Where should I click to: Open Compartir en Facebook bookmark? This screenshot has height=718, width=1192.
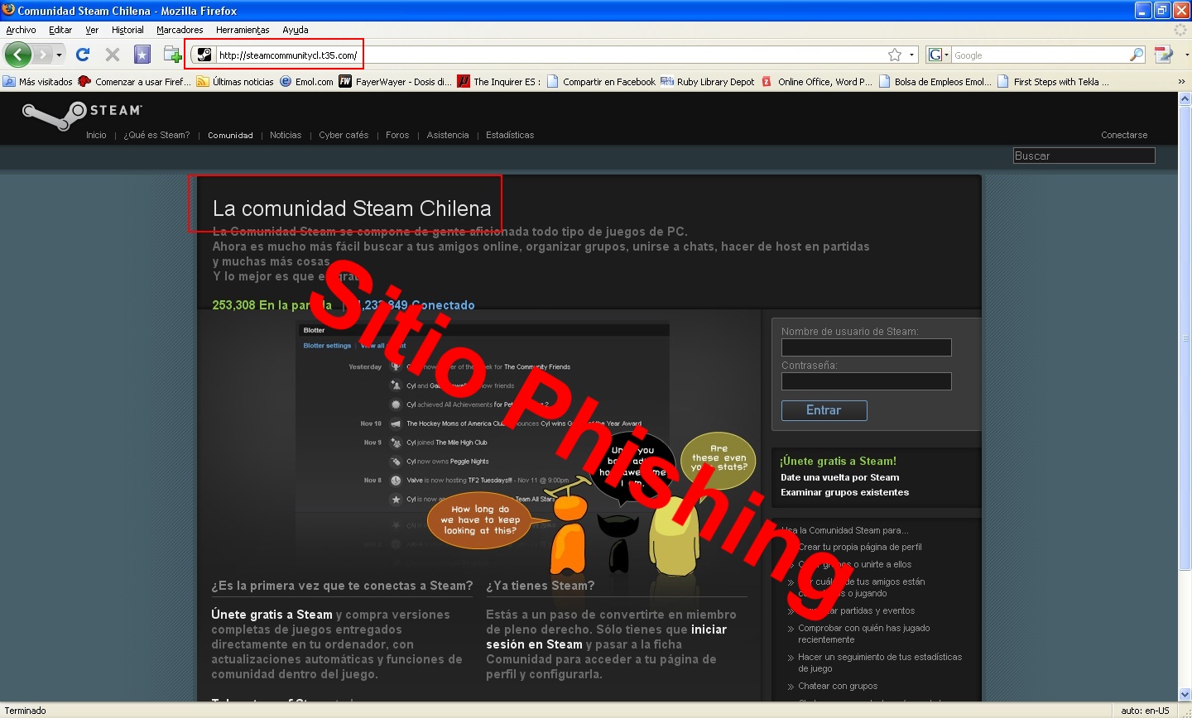[x=601, y=82]
